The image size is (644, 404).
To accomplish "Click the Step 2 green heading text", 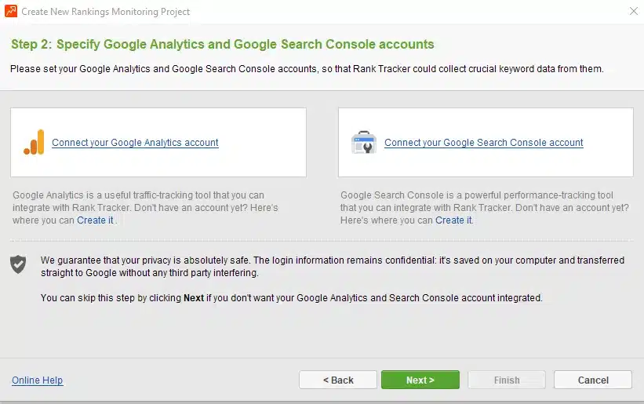I will 223,45.
